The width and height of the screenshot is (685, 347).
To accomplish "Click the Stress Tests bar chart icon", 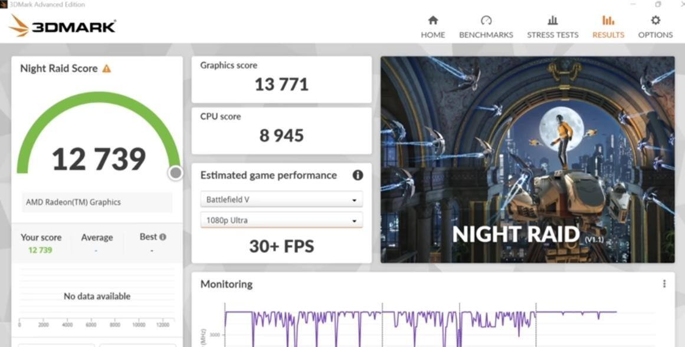I will click(x=552, y=21).
